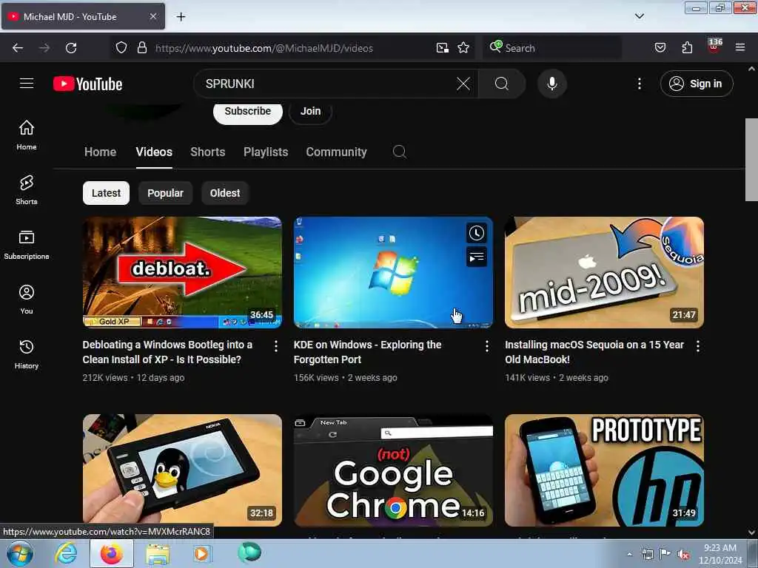This screenshot has height=568, width=758.
Task: Click the muted volume tray icon
Action: pyautogui.click(x=683, y=555)
